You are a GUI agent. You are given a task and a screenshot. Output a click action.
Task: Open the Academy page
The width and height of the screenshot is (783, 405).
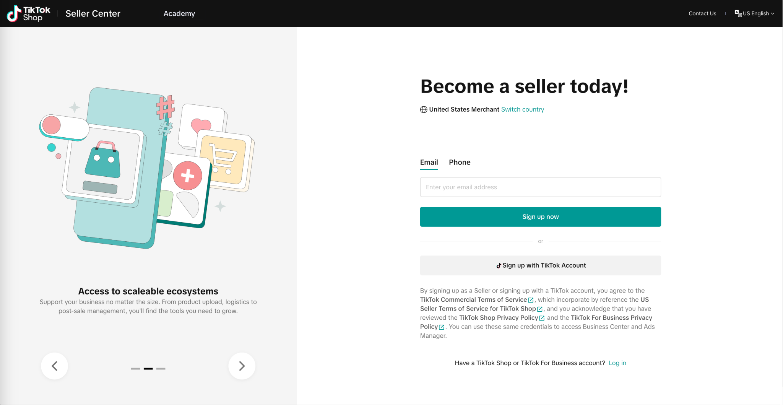click(x=179, y=13)
